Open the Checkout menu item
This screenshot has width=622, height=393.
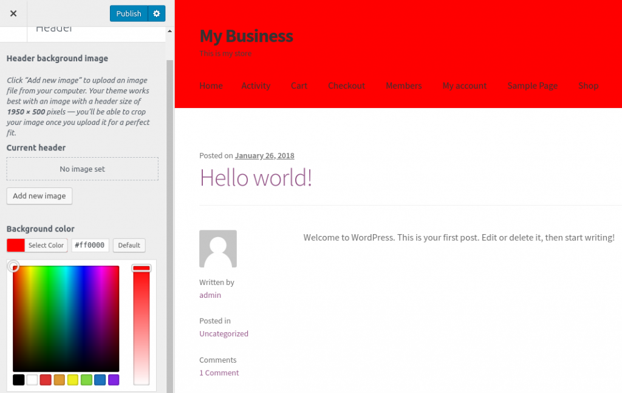346,86
